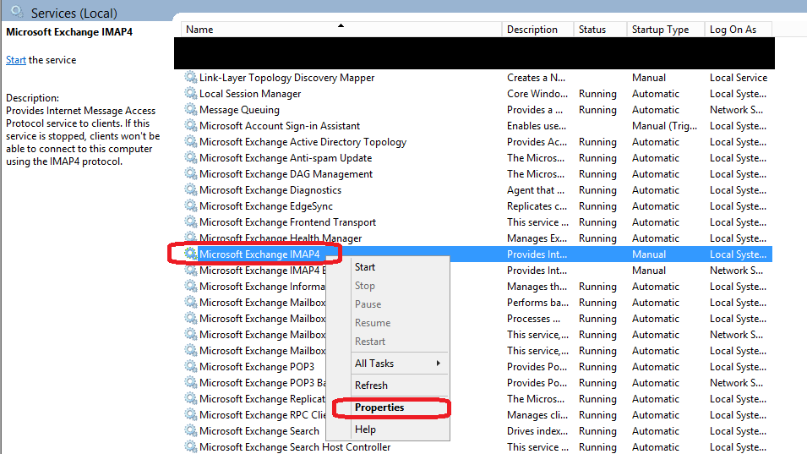The height and width of the screenshot is (454, 807).
Task: Choose Stop in the context menu
Action: pos(365,286)
